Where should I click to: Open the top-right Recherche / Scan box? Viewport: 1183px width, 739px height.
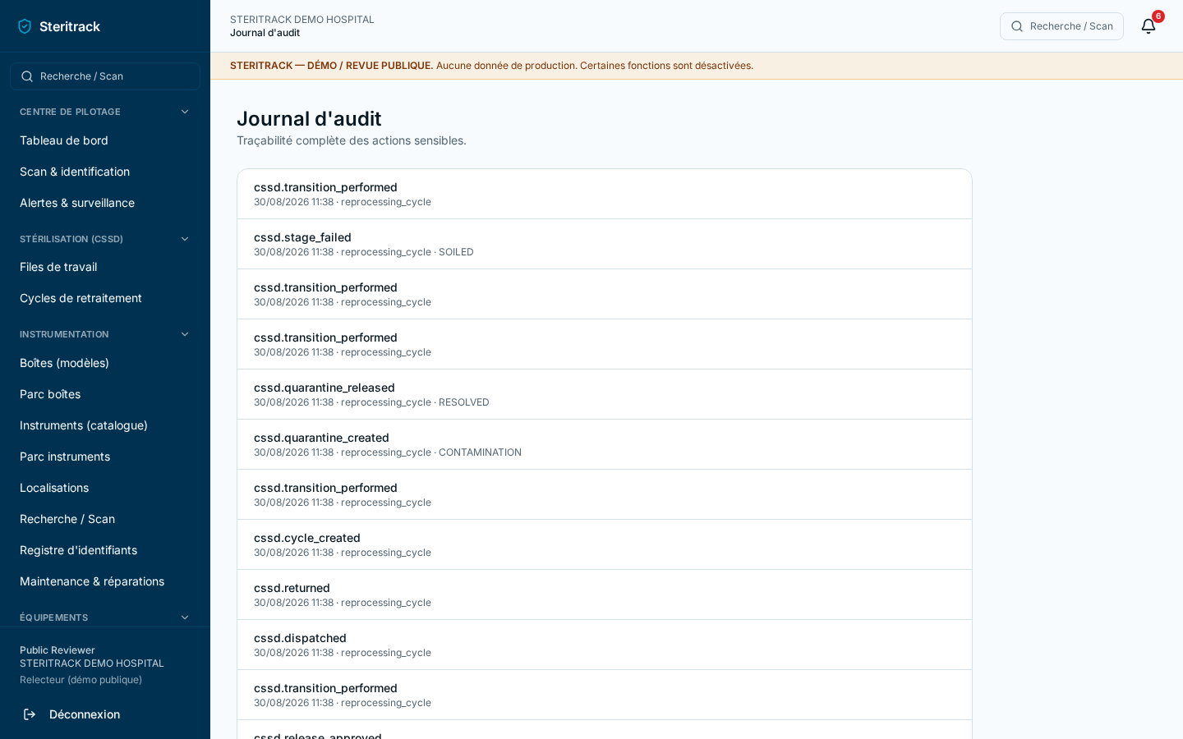(x=1061, y=26)
